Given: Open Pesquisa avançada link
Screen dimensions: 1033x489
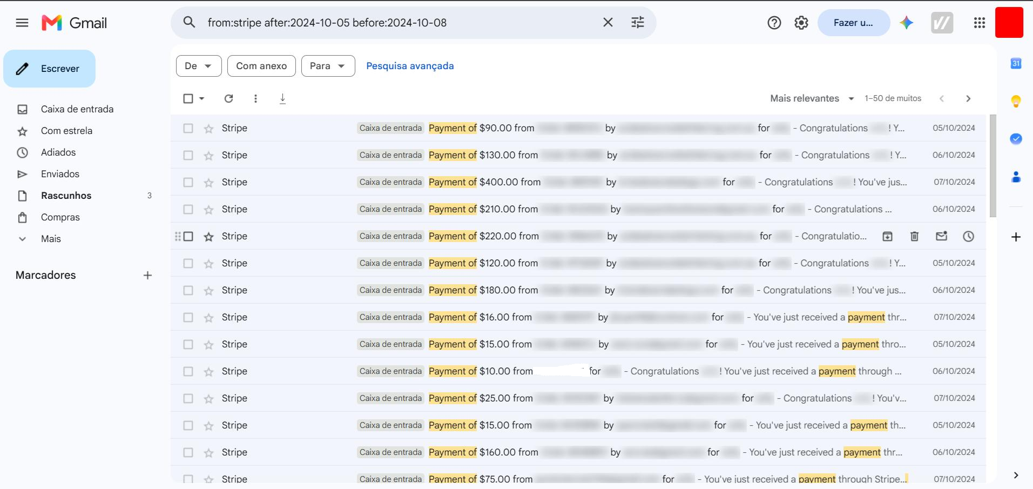Looking at the screenshot, I should (410, 66).
